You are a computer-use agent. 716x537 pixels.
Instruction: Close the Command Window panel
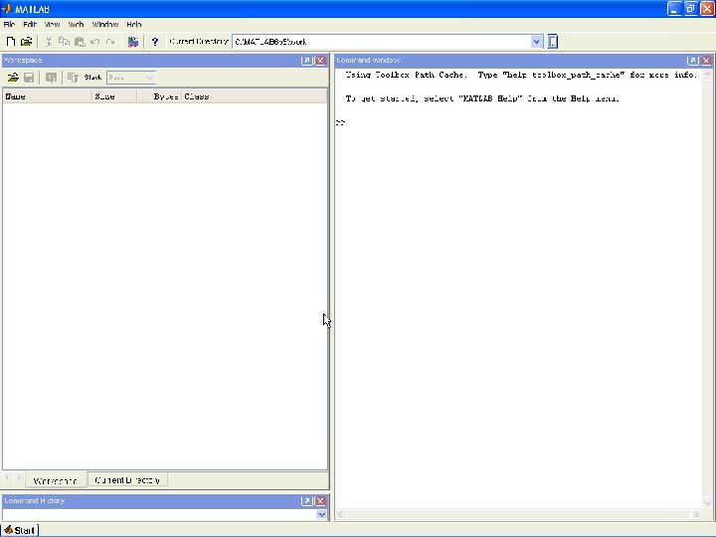(x=706, y=61)
